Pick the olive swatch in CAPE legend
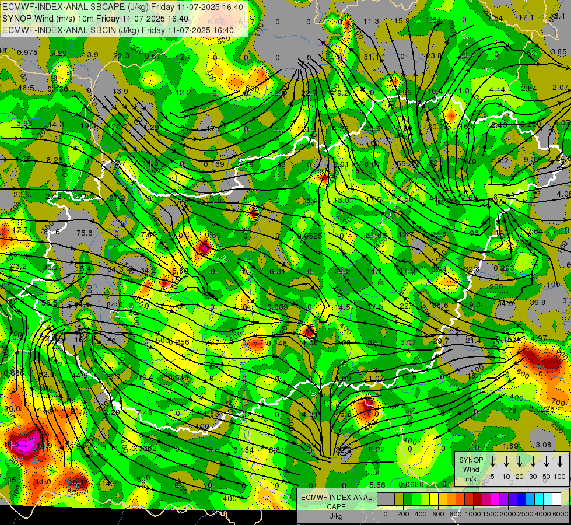This screenshot has height=525, width=571. click(399, 499)
